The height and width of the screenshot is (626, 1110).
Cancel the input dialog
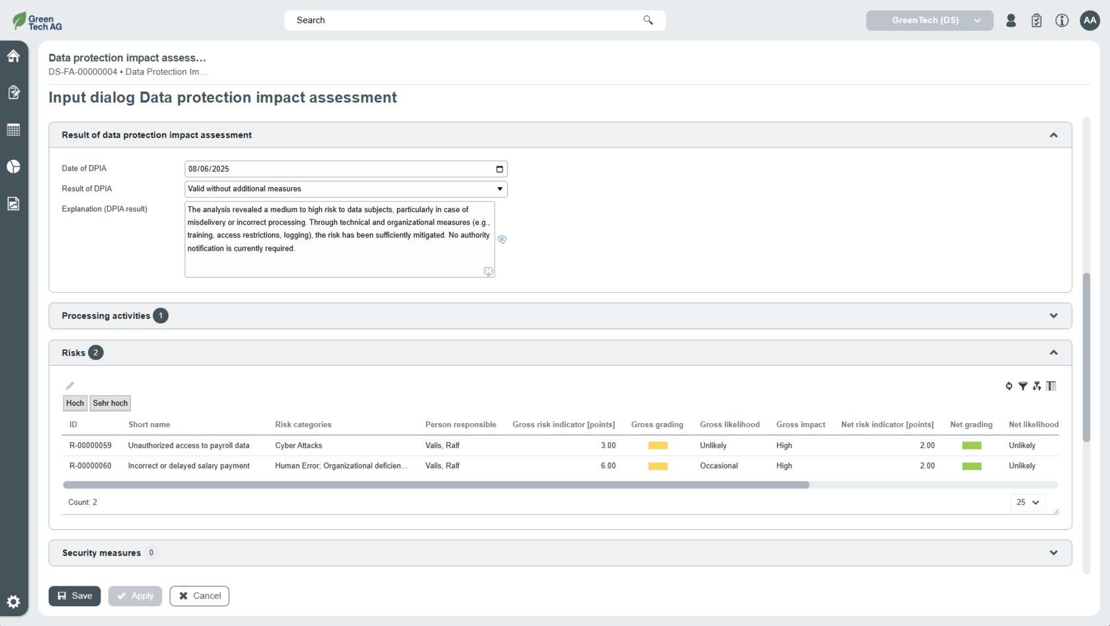[199, 596]
